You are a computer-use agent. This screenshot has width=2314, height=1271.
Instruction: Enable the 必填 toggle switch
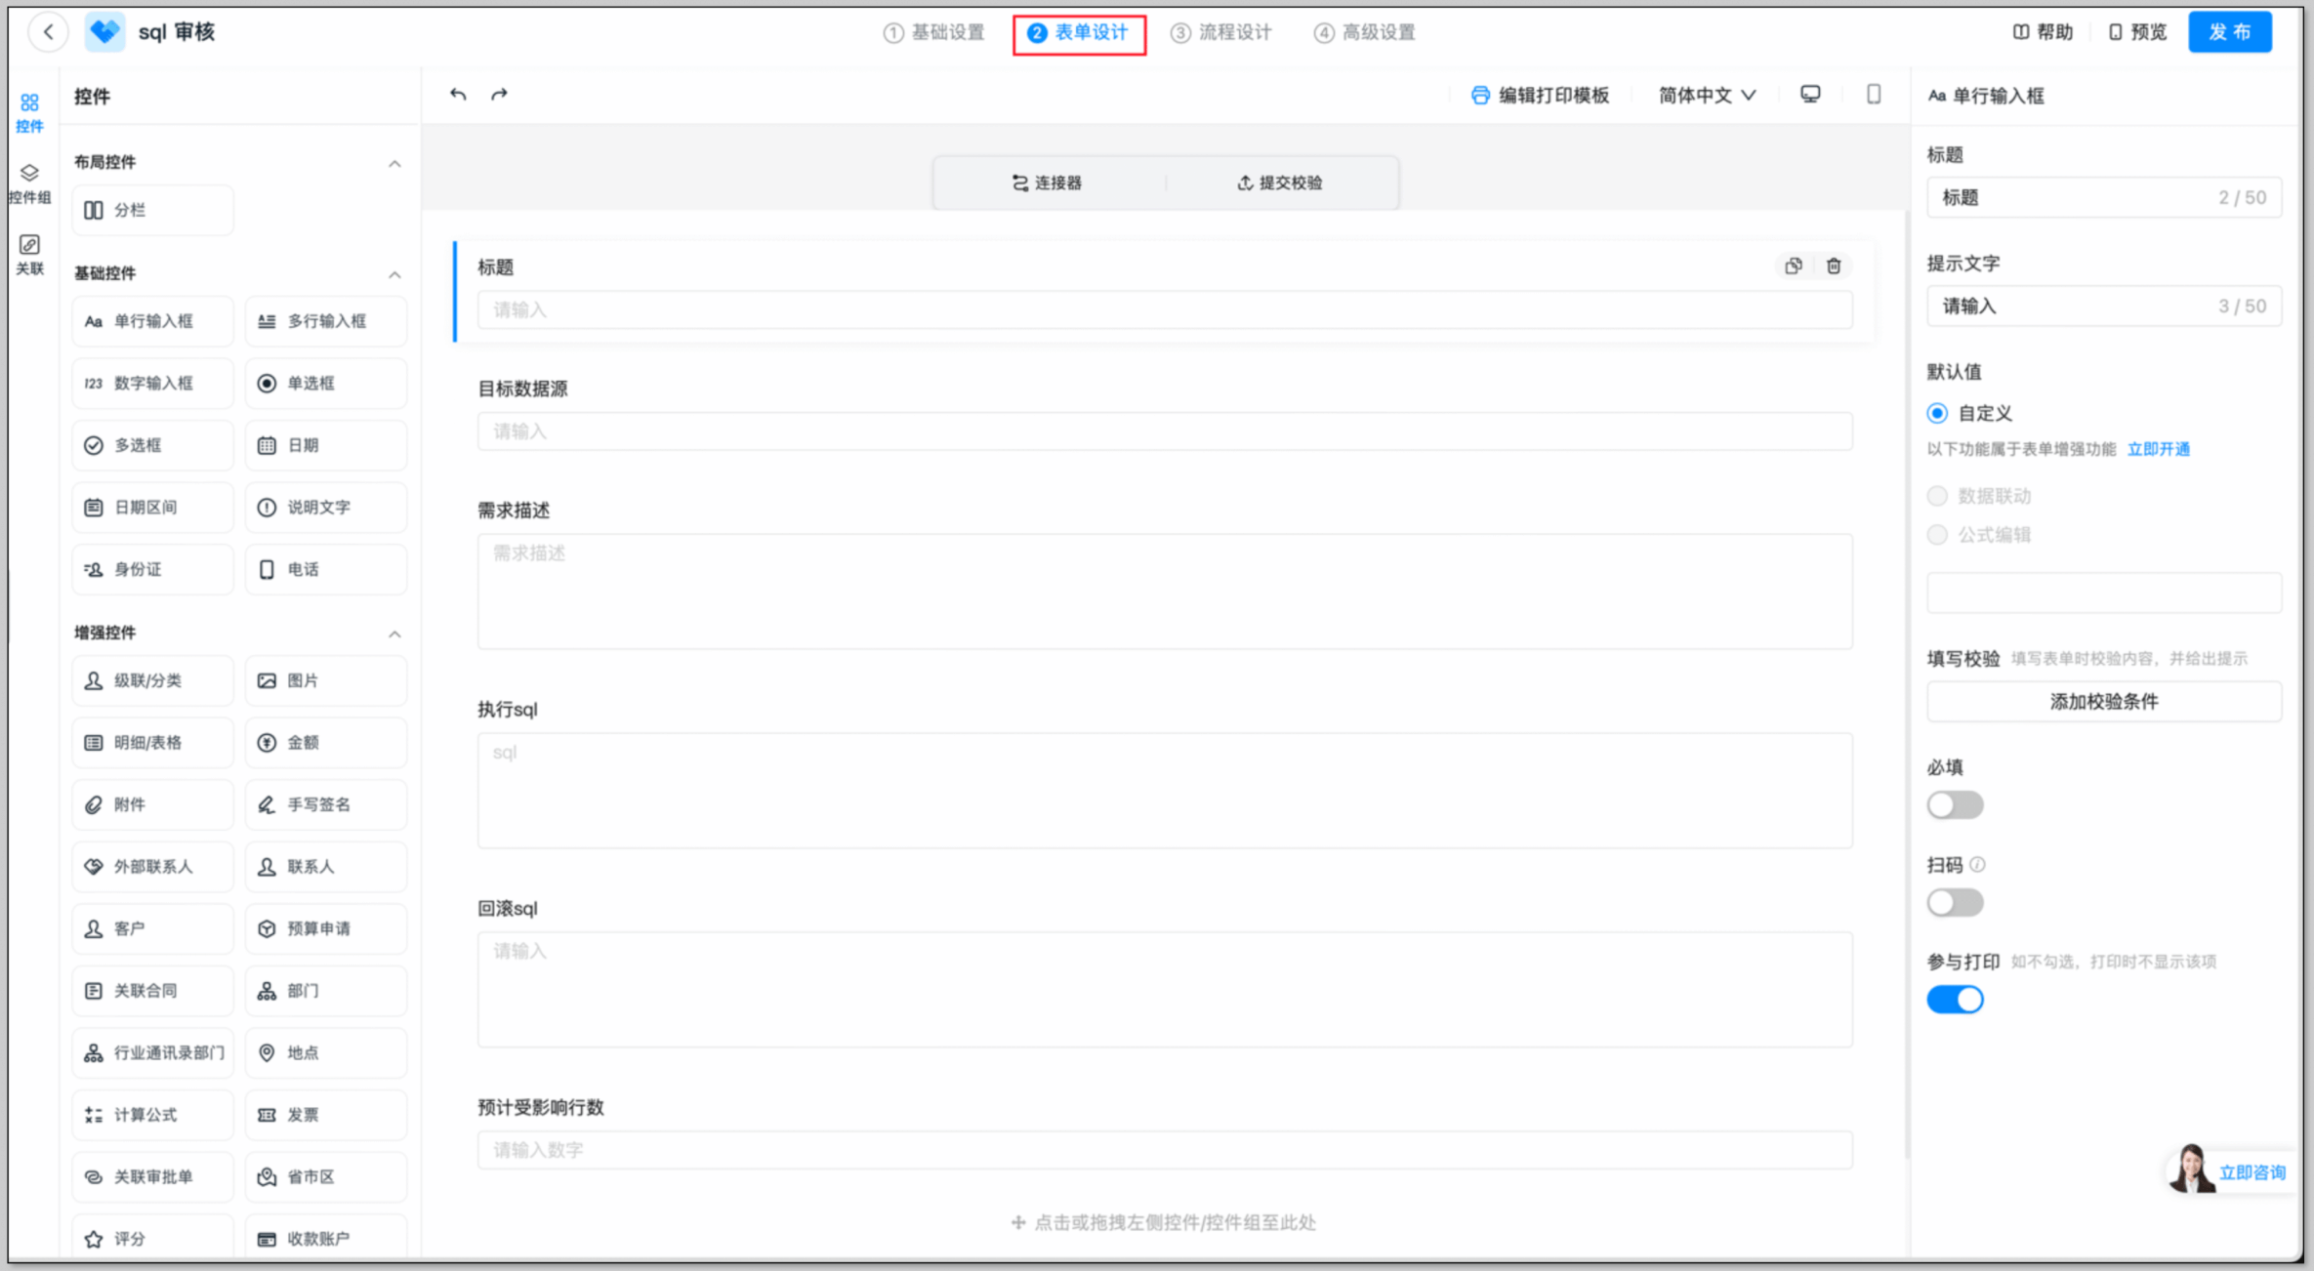tap(1955, 805)
